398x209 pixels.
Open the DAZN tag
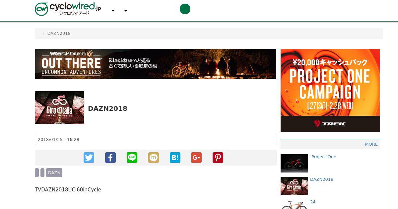point(54,173)
